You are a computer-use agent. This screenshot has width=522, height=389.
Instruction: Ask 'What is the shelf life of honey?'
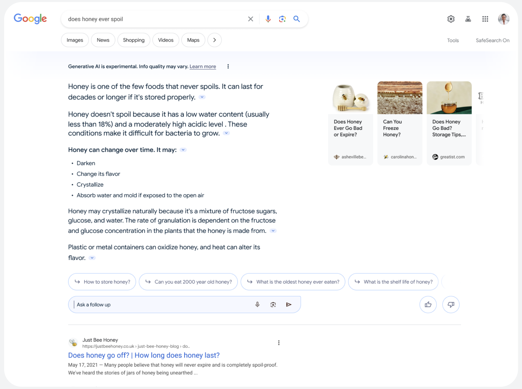(393, 282)
